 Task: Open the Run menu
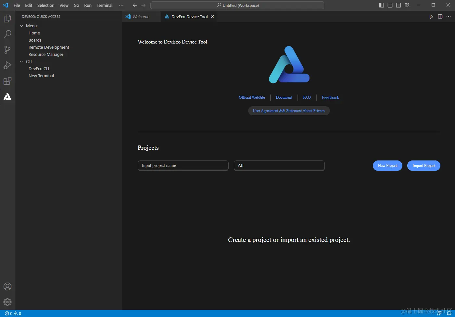tap(88, 5)
